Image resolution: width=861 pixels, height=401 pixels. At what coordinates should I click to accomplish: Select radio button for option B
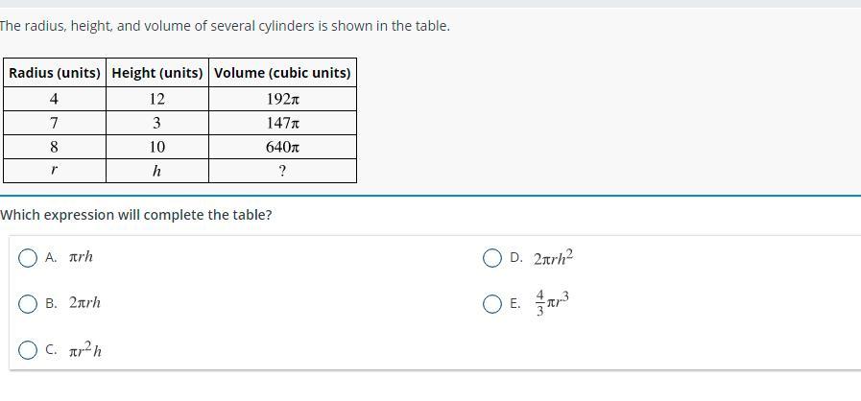[28, 303]
